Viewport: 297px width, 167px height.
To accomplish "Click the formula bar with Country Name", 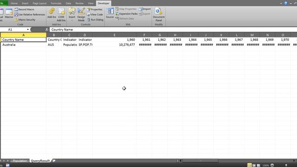I will click(173, 30).
